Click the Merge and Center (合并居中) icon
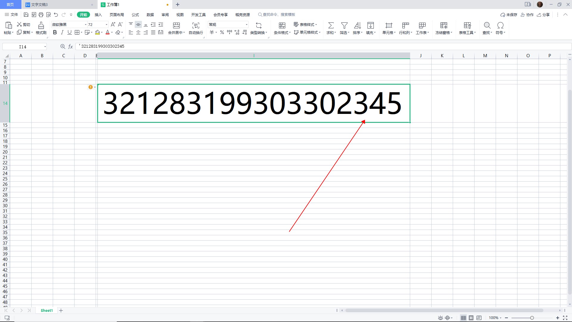 pos(176,26)
